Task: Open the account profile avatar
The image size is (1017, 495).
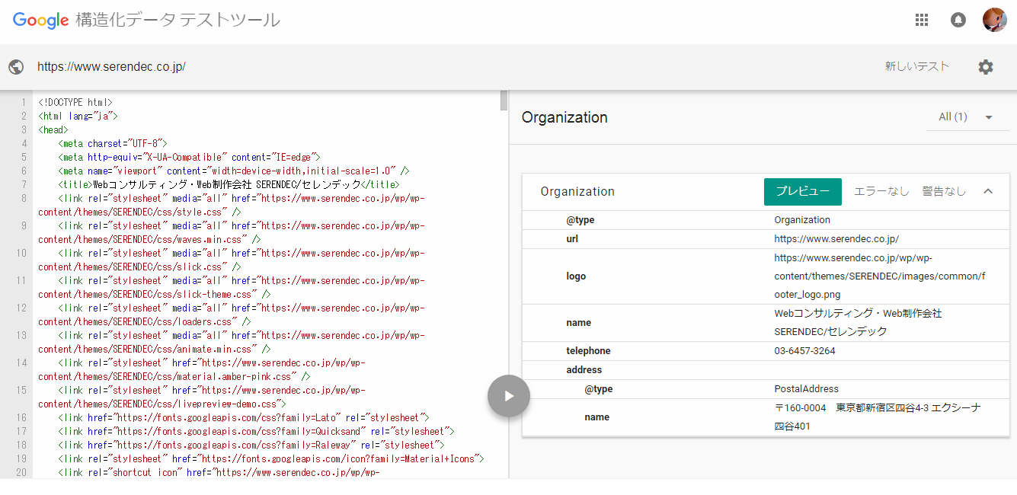Action: pyautogui.click(x=995, y=20)
